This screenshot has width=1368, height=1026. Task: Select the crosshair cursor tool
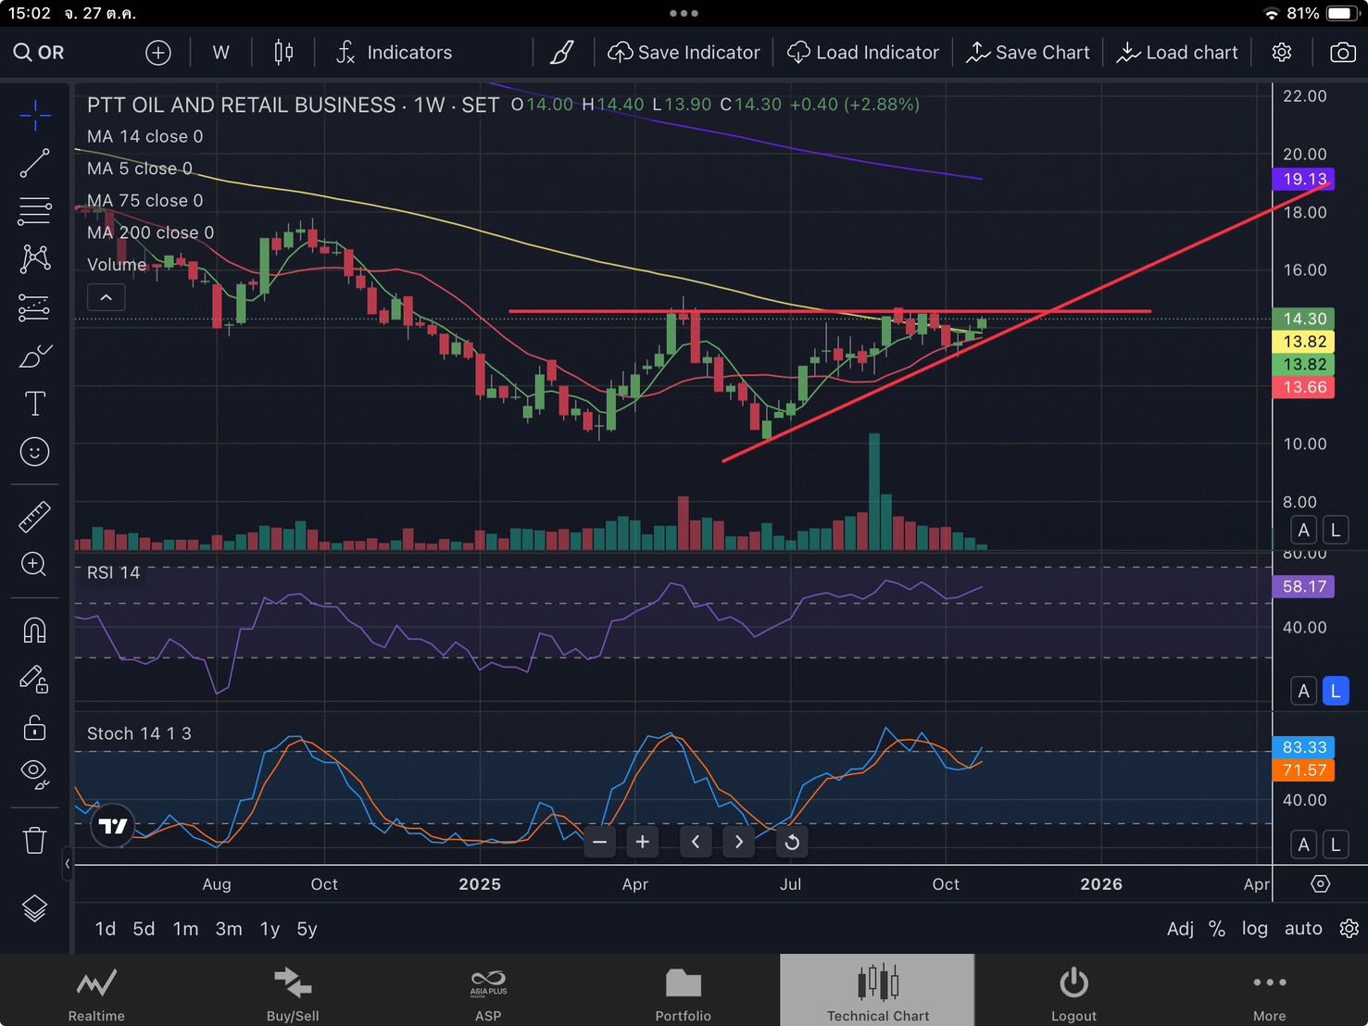(x=34, y=116)
